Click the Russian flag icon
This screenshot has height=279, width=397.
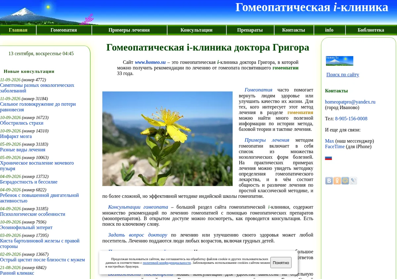[329, 158]
